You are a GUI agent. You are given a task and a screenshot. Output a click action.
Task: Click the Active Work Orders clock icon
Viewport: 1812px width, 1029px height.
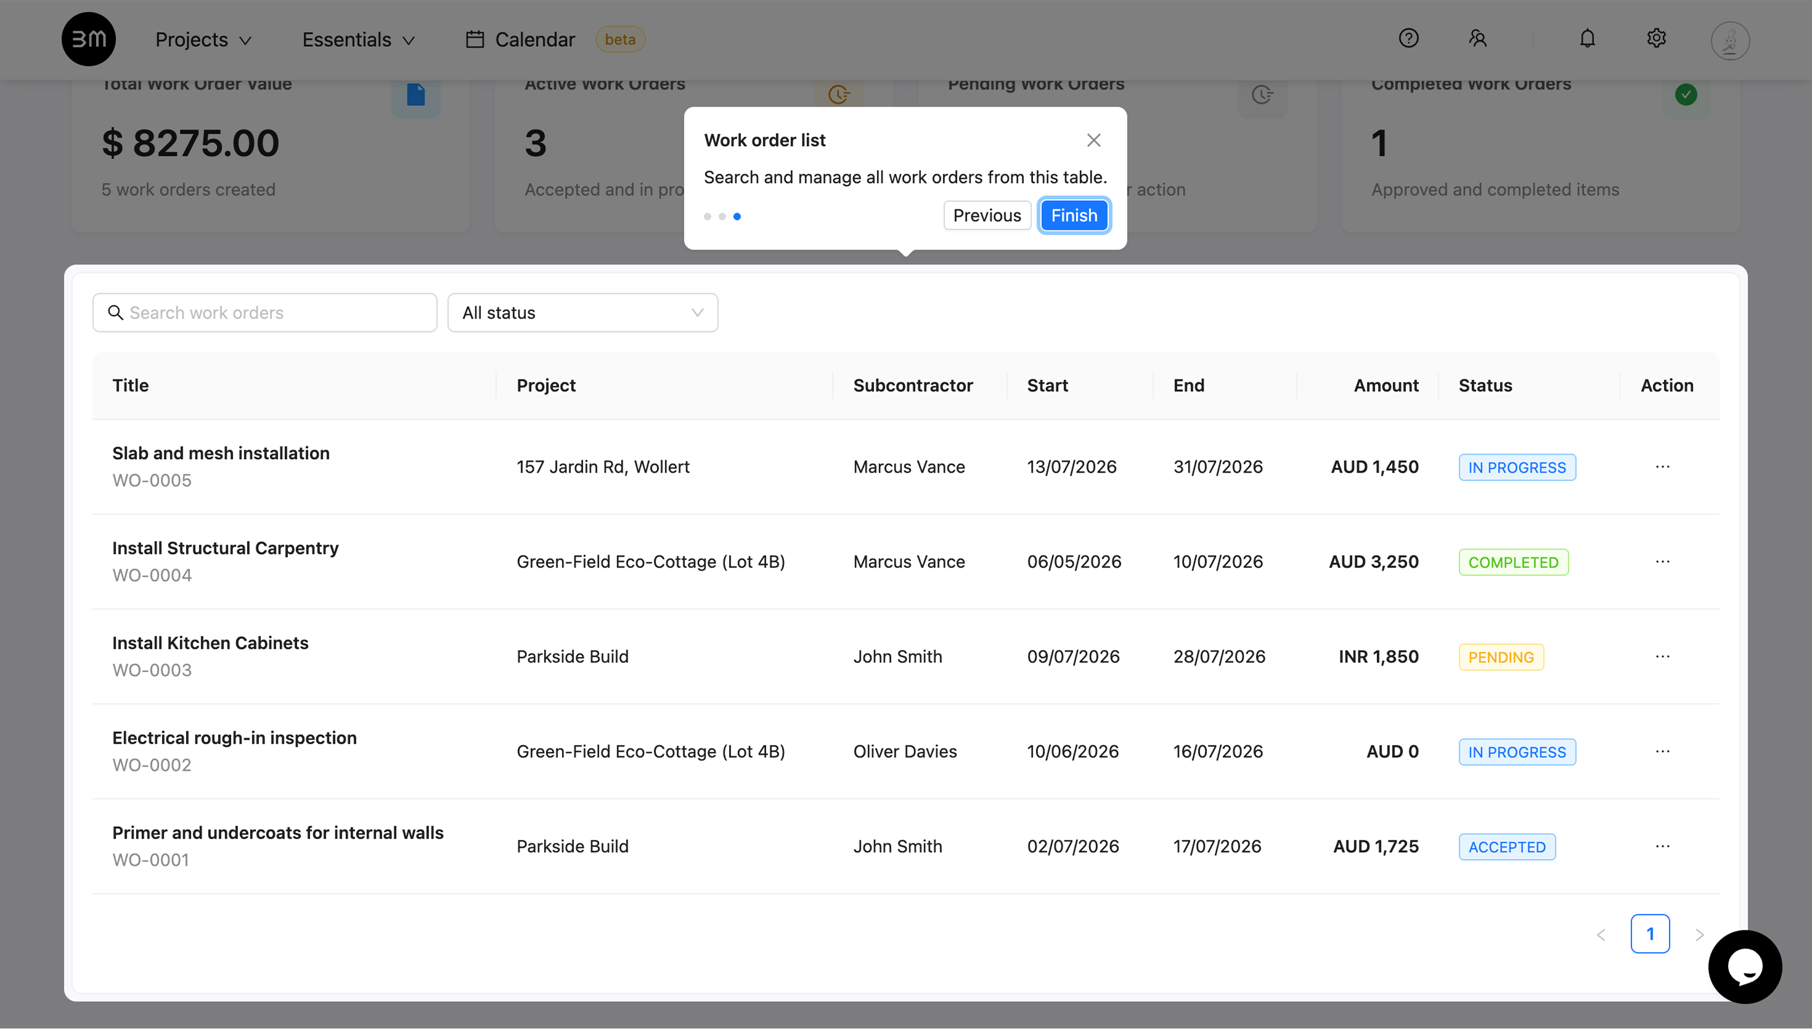[x=839, y=95]
